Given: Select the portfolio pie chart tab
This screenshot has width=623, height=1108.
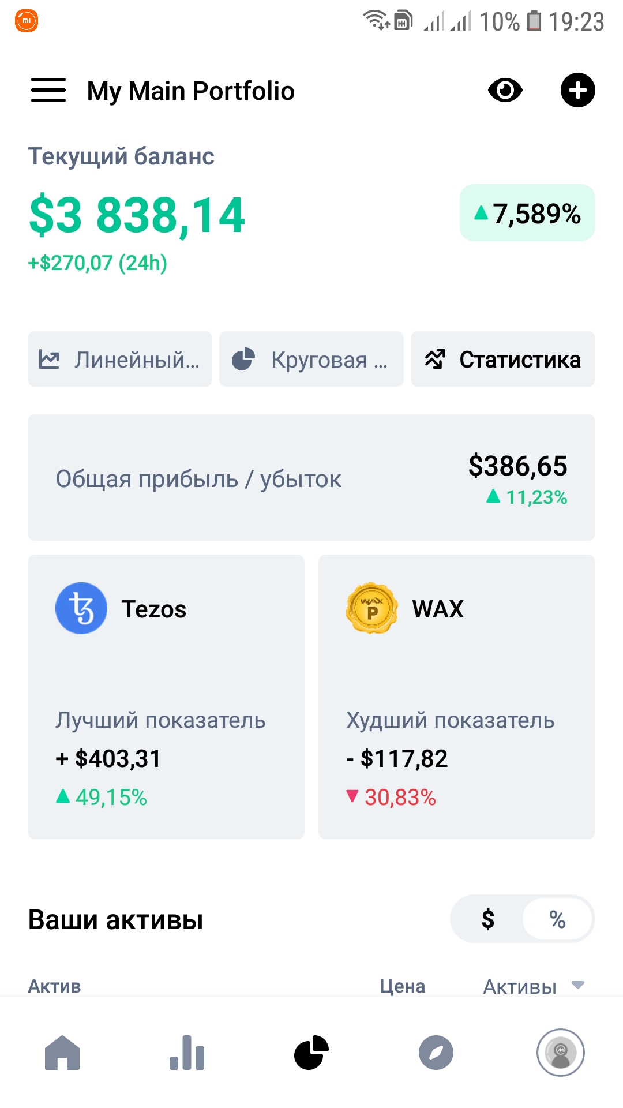Looking at the screenshot, I should [311, 1053].
